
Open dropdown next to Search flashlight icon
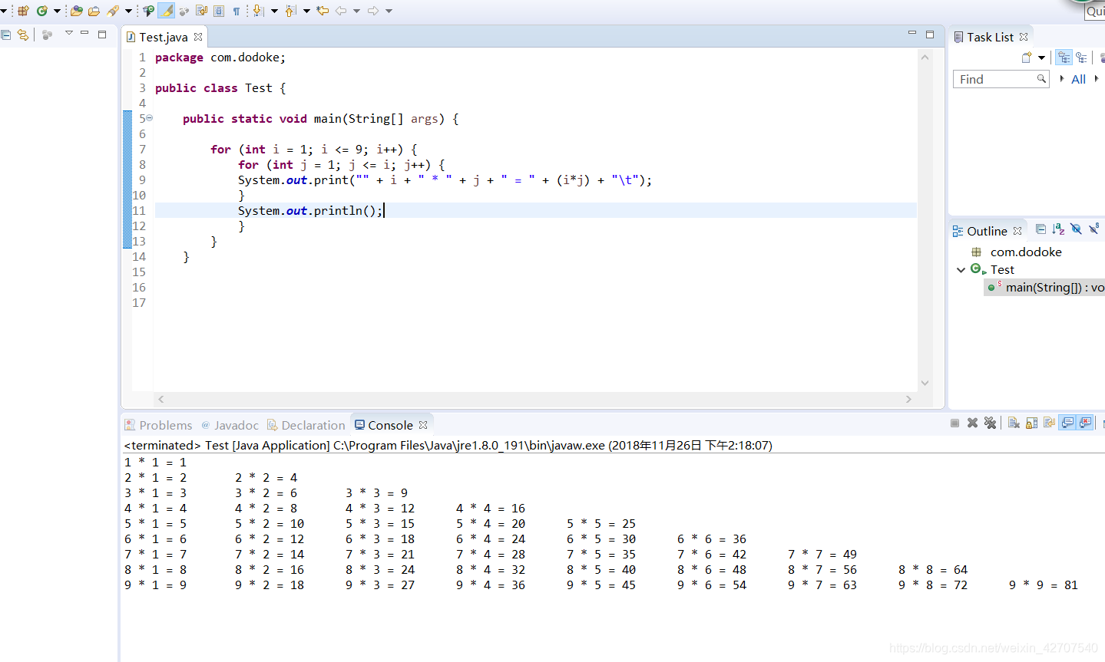coord(127,11)
